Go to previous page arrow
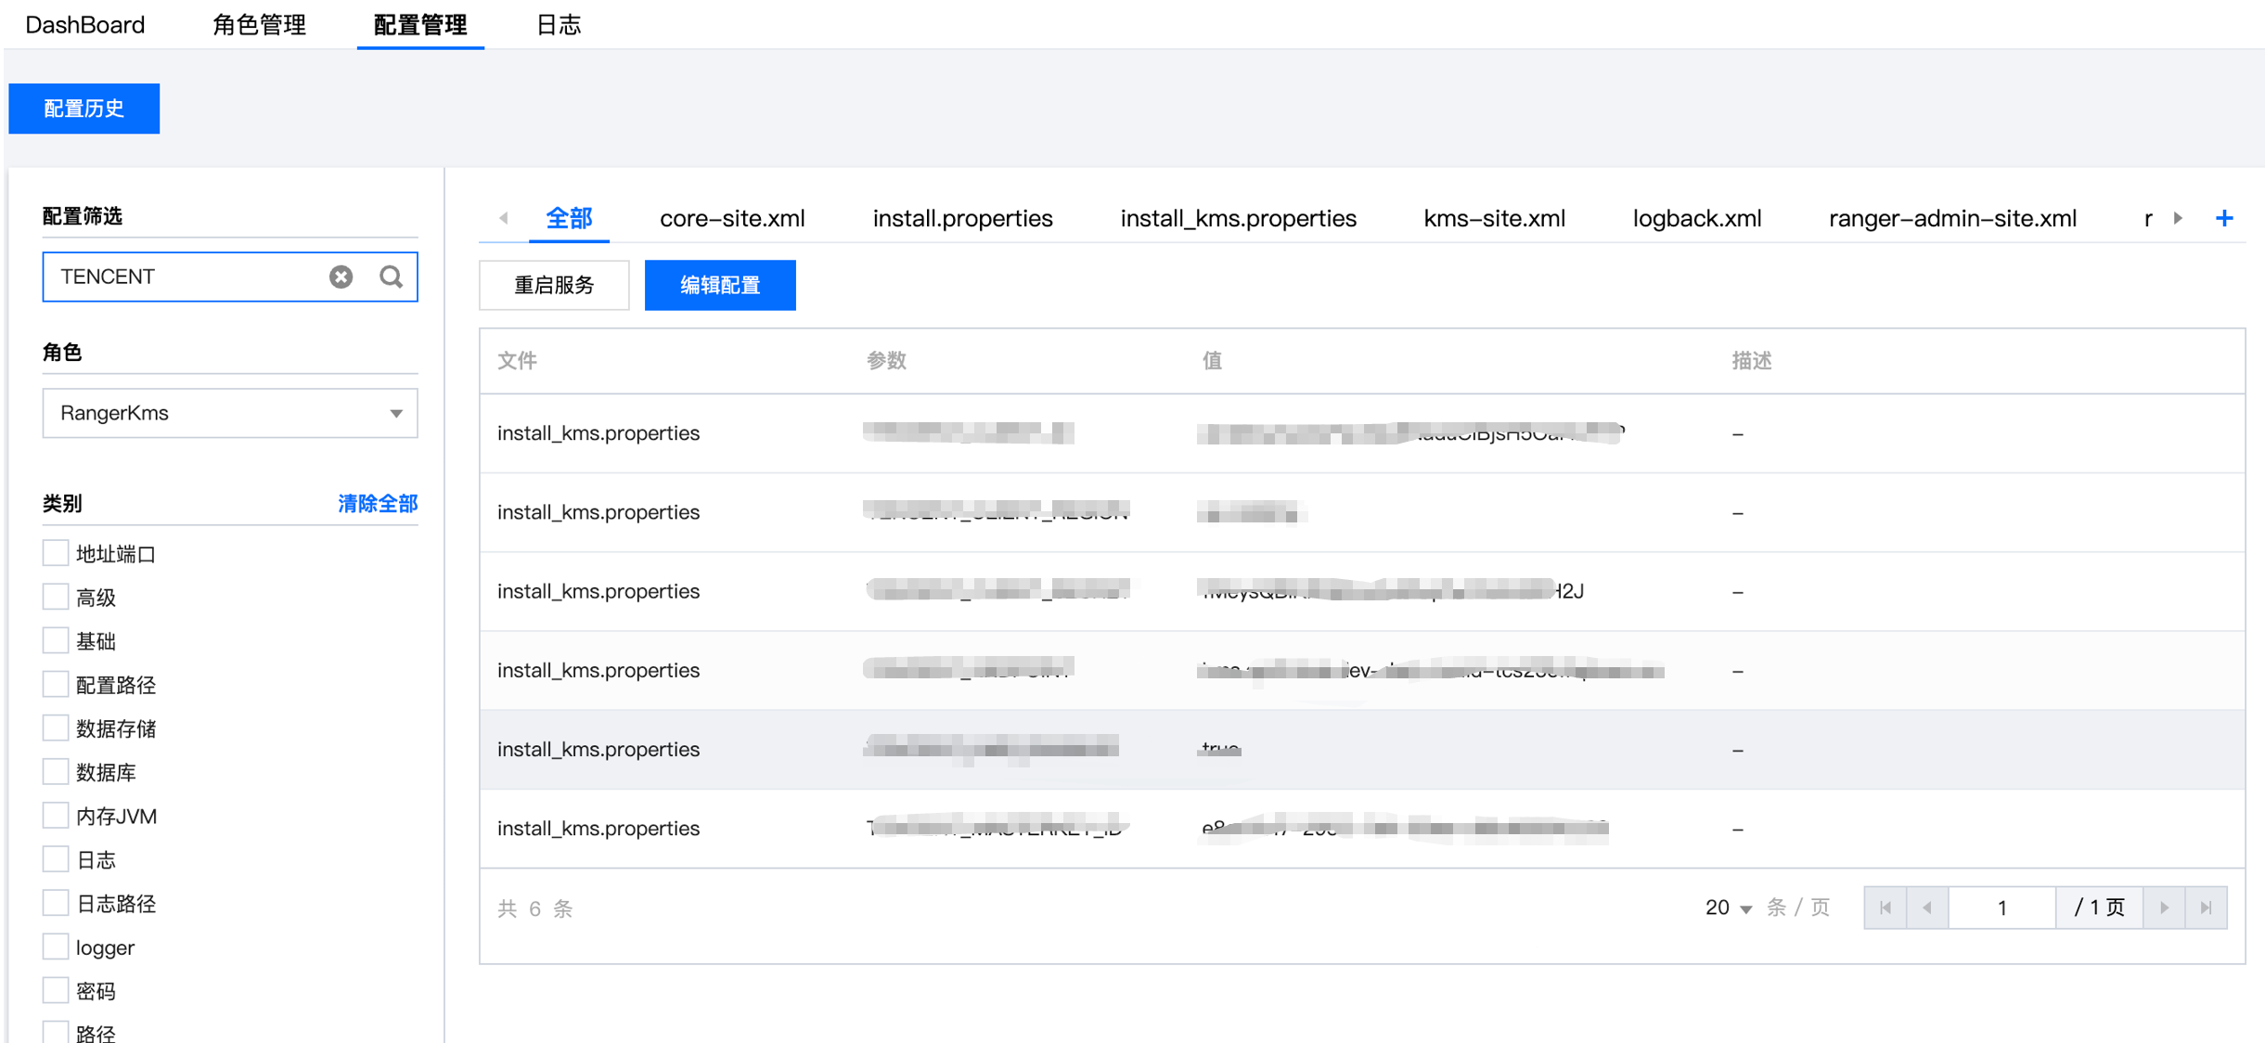This screenshot has width=2265, height=1043. coord(1927,908)
